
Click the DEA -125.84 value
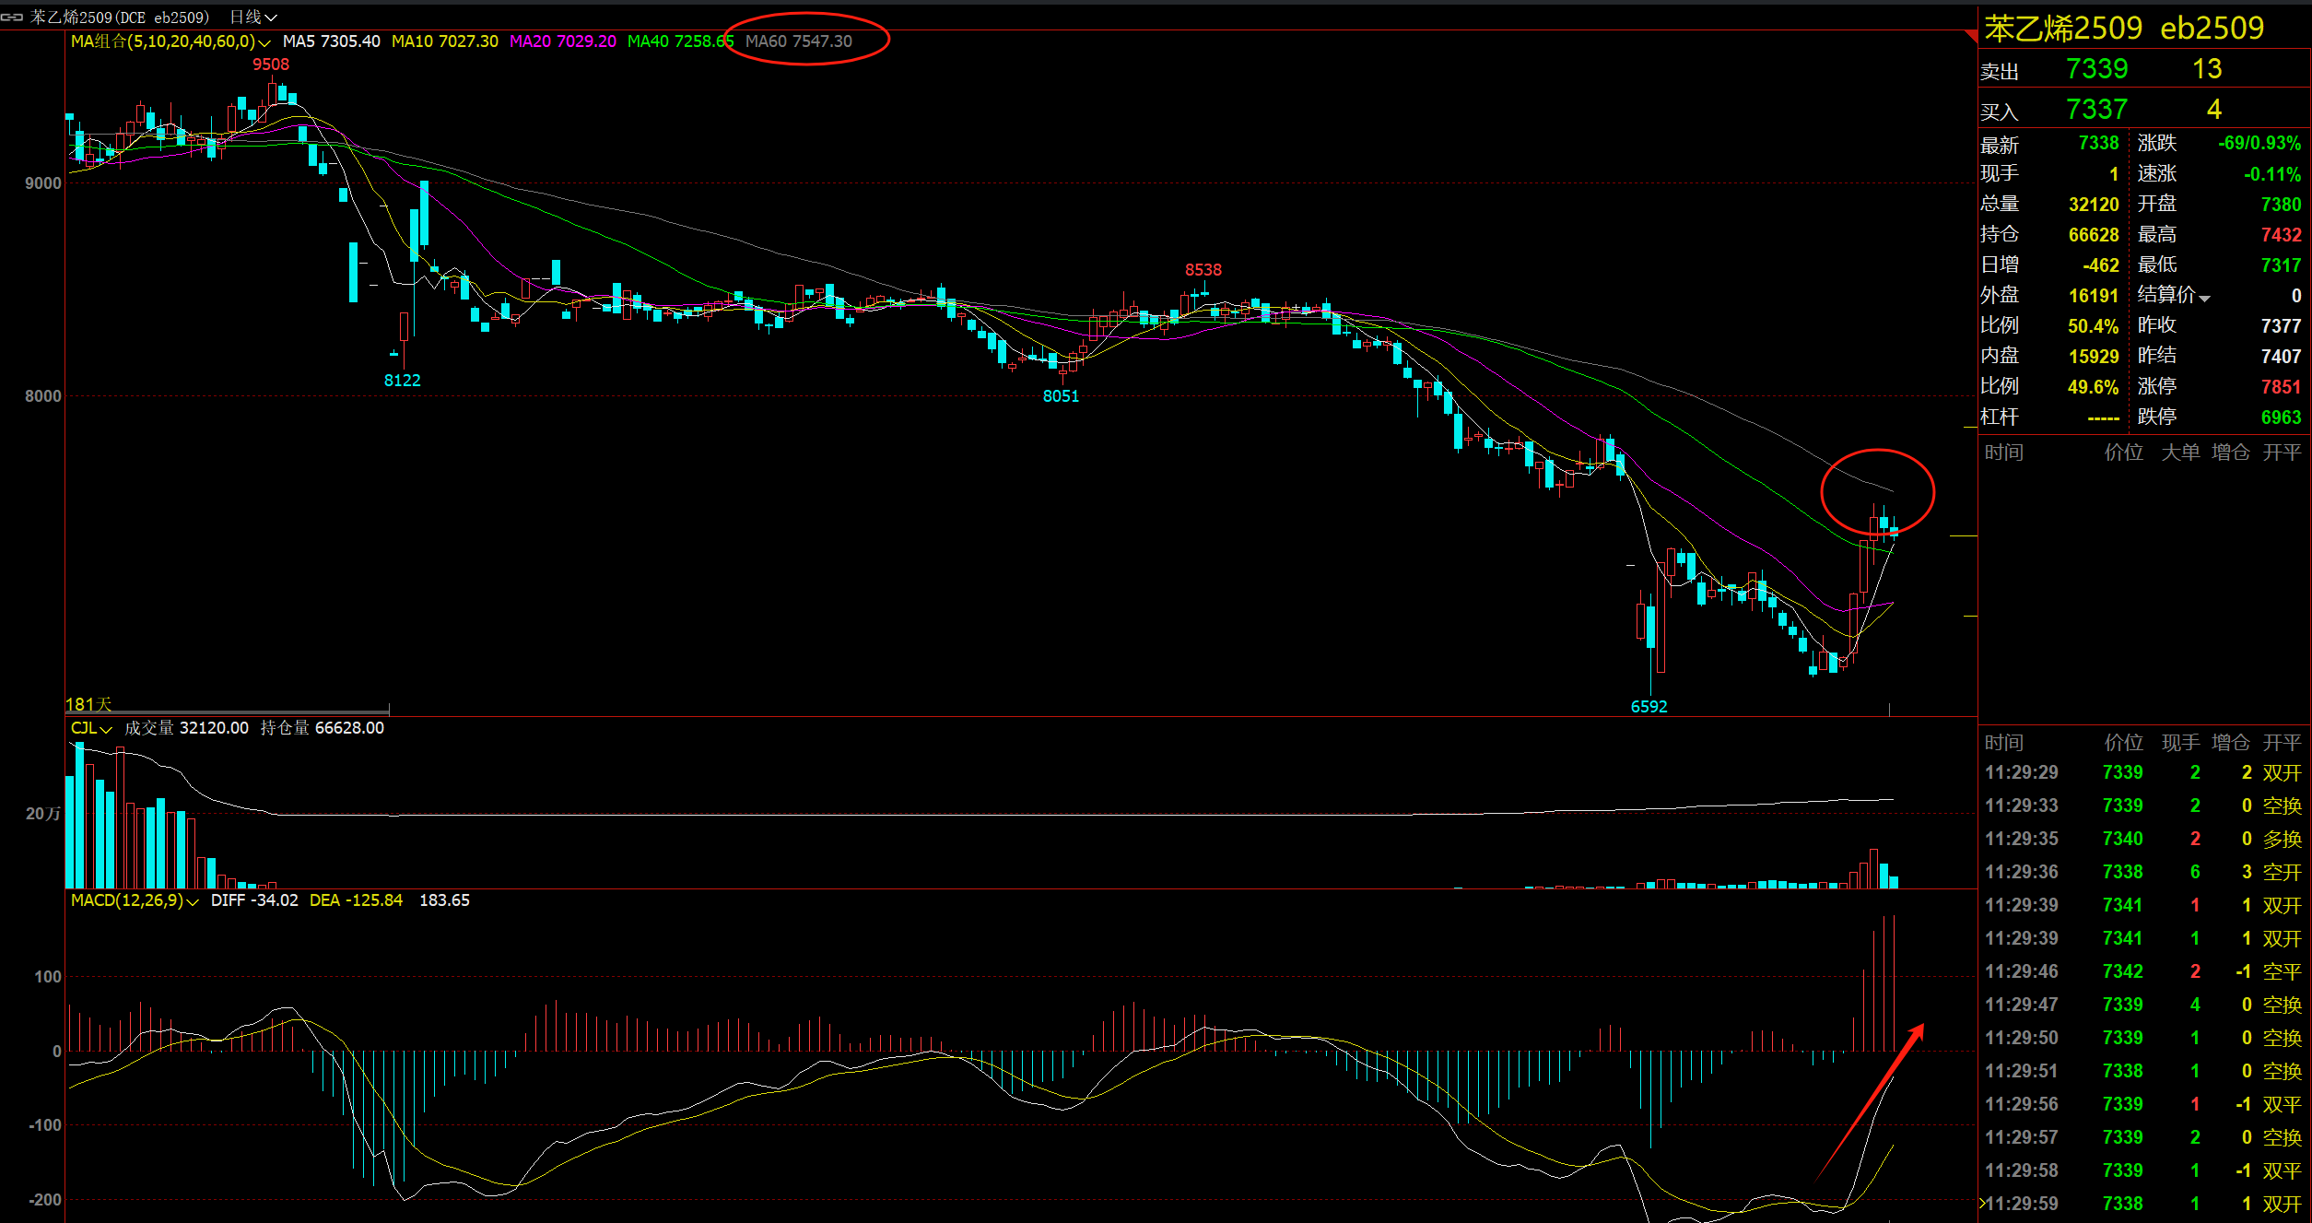356,900
